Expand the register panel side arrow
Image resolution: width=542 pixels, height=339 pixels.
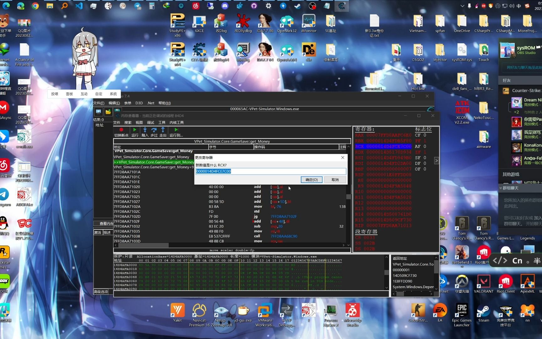(x=436, y=161)
